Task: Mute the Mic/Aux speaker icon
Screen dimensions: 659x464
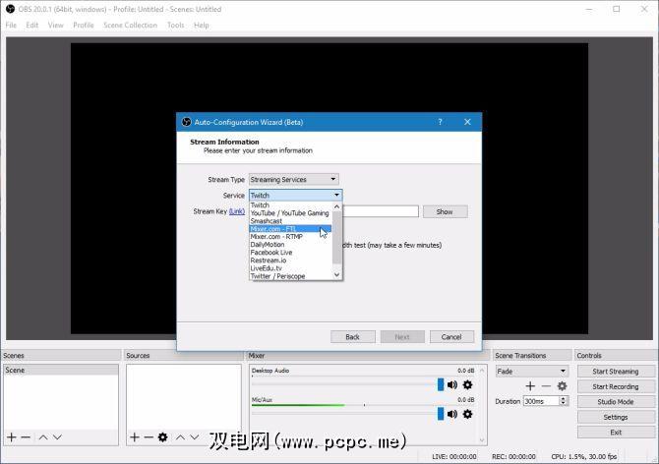Action: [x=452, y=414]
